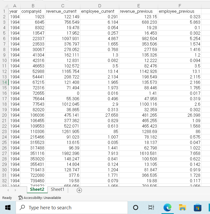Image resolution: width=210 pixels, height=214 pixels.
Task: Click the next sheet scroll arrow
Action: point(15,190)
